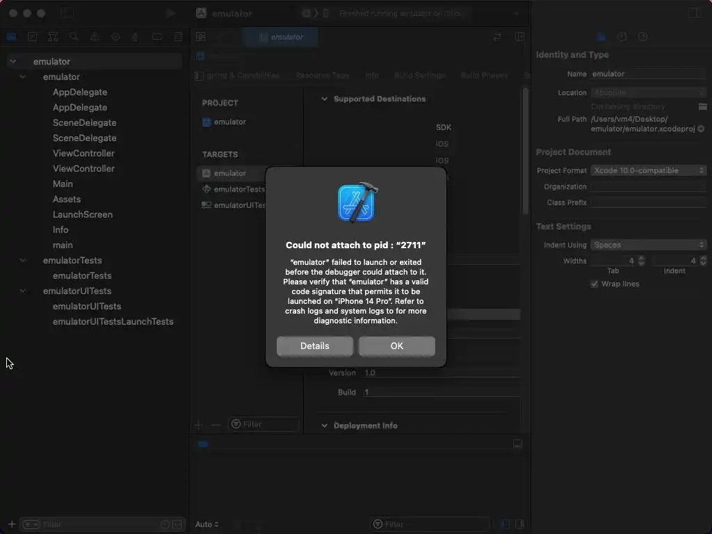Collapse the Supported Destinations section

click(x=324, y=99)
